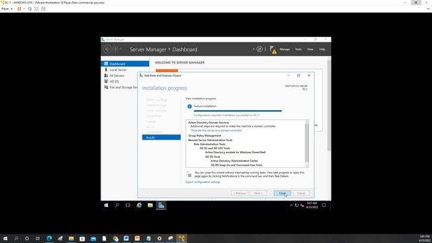Click the Close button in the wizard

point(282,193)
